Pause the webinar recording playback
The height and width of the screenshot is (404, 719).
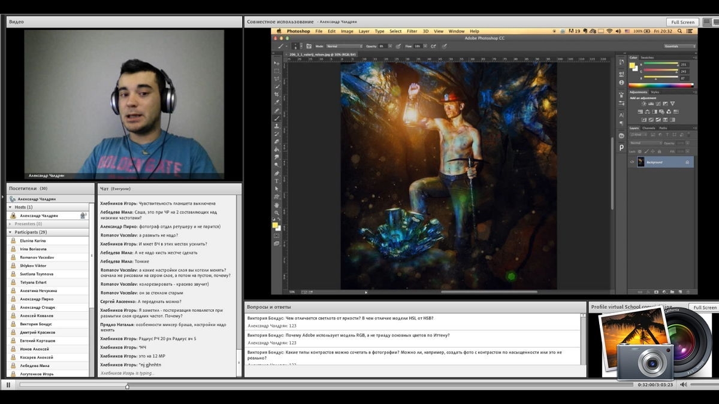pos(8,385)
